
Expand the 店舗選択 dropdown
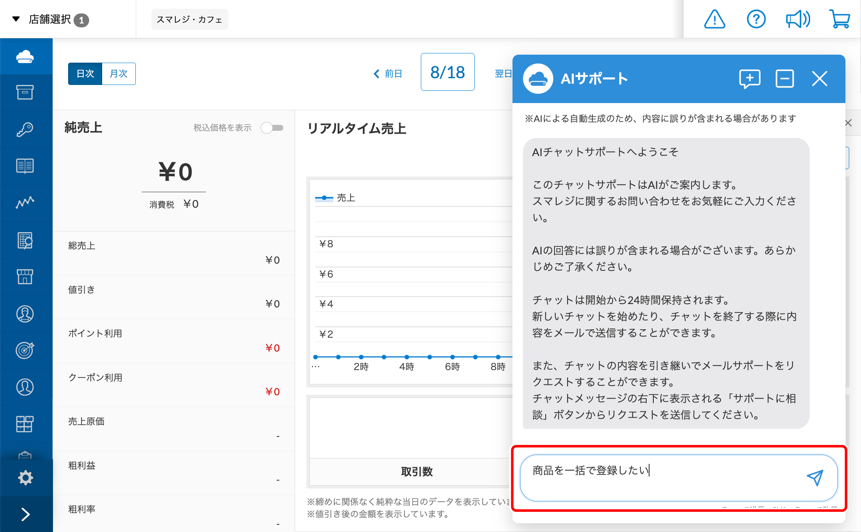point(50,19)
